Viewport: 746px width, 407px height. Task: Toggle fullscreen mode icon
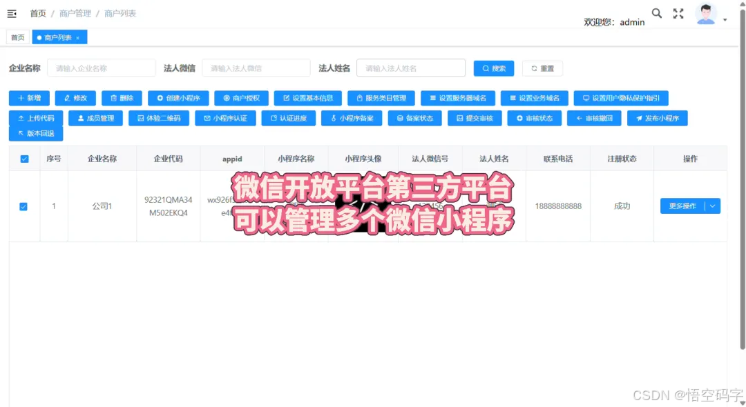coord(678,14)
